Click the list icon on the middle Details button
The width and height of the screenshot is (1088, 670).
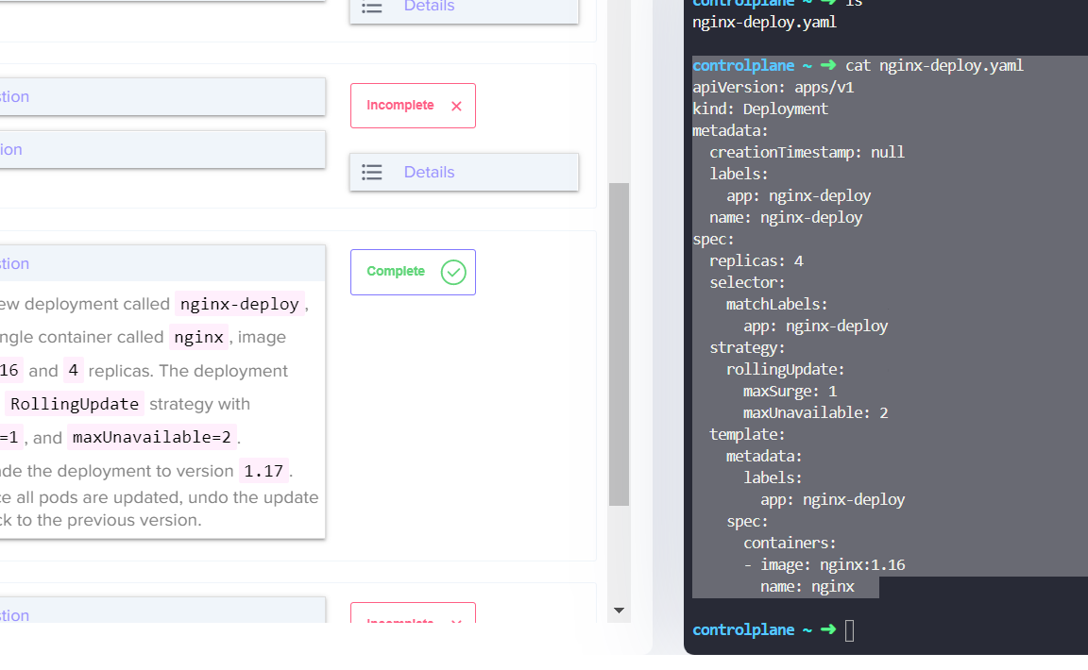pos(372,172)
